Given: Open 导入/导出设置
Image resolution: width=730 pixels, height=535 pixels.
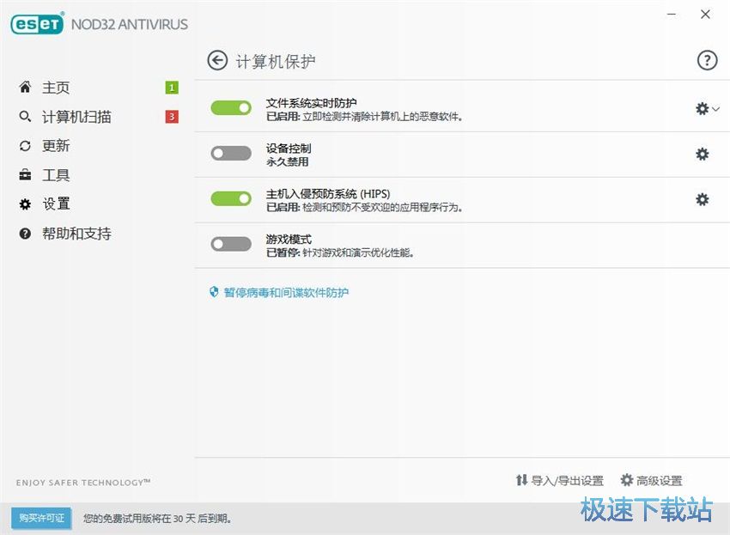Looking at the screenshot, I should coord(560,480).
